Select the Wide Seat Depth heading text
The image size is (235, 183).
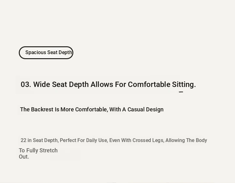click(108, 85)
